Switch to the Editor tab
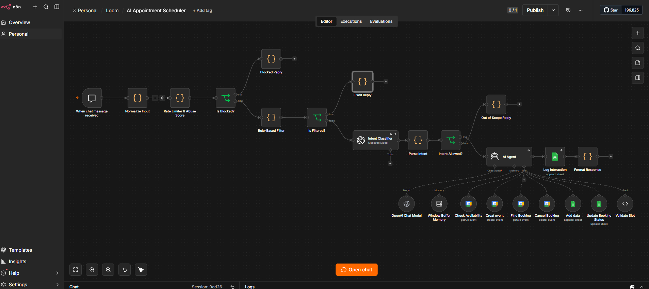Image resolution: width=649 pixels, height=289 pixels. pos(327,21)
